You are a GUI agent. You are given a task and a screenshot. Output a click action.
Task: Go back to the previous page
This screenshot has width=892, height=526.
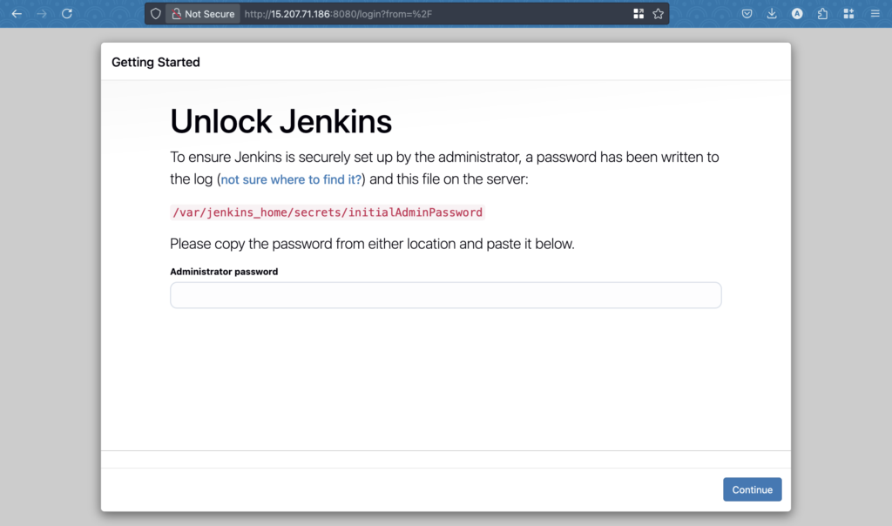17,14
